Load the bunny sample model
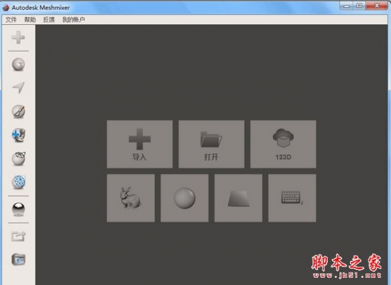 click(x=131, y=198)
